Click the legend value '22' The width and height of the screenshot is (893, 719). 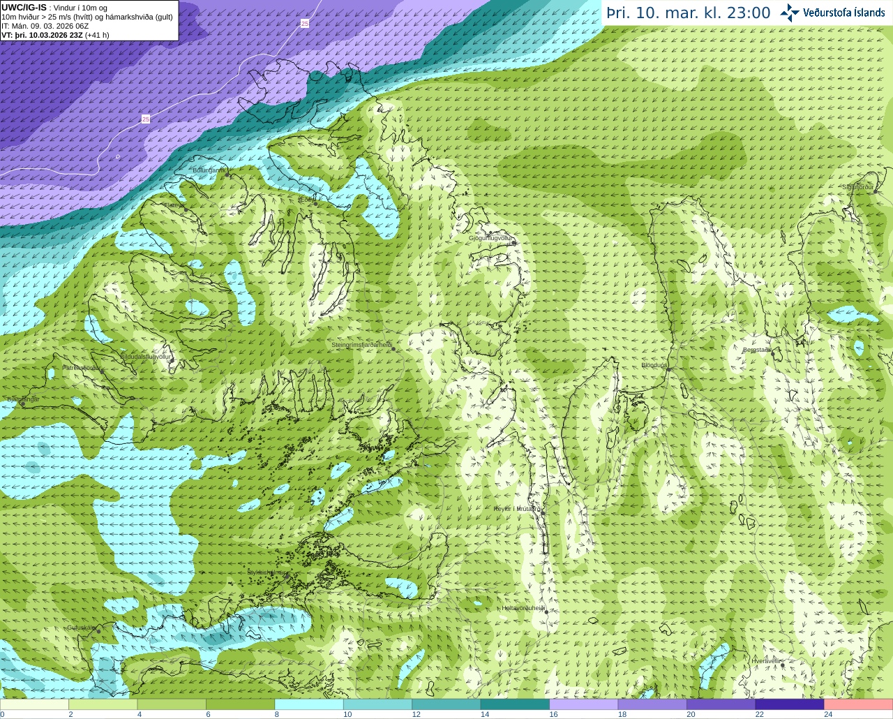click(759, 714)
